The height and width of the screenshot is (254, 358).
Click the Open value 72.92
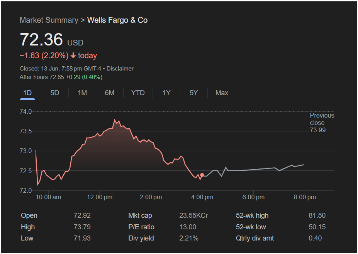pyautogui.click(x=82, y=215)
